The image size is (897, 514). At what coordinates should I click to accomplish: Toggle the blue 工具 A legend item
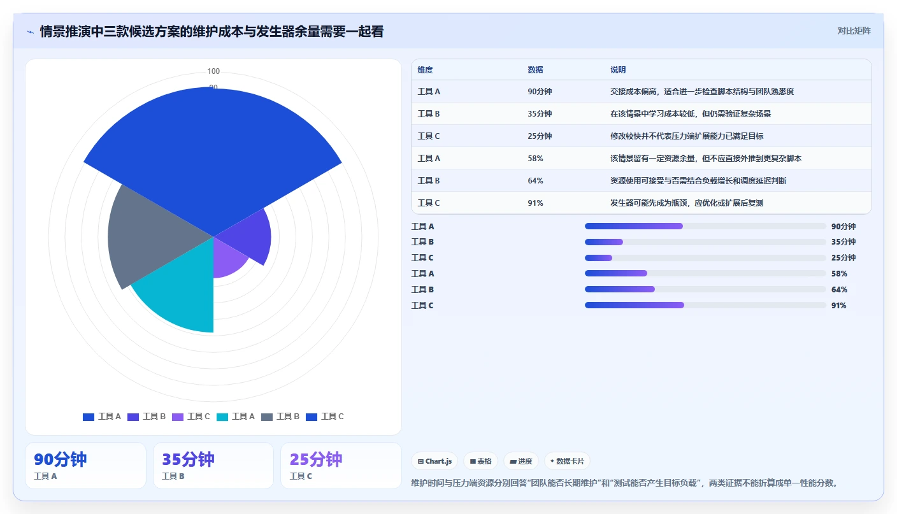(x=102, y=417)
